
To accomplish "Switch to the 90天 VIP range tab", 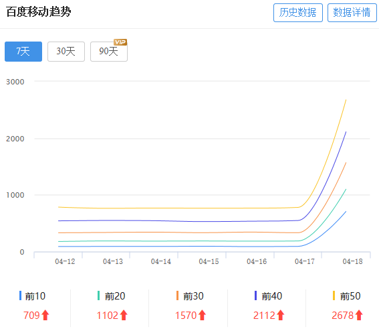I will tap(109, 52).
